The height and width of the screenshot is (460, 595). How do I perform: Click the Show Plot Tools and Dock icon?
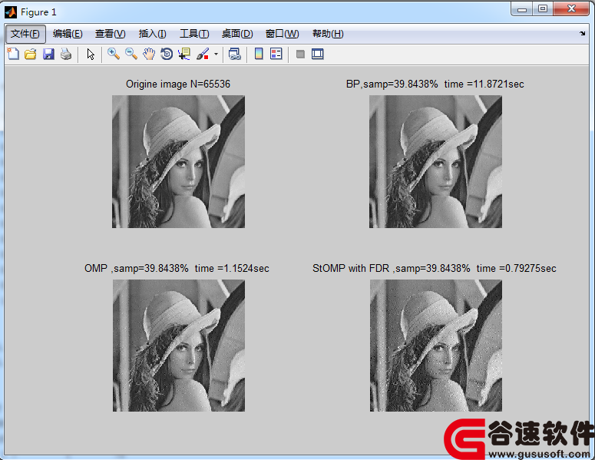tap(318, 54)
